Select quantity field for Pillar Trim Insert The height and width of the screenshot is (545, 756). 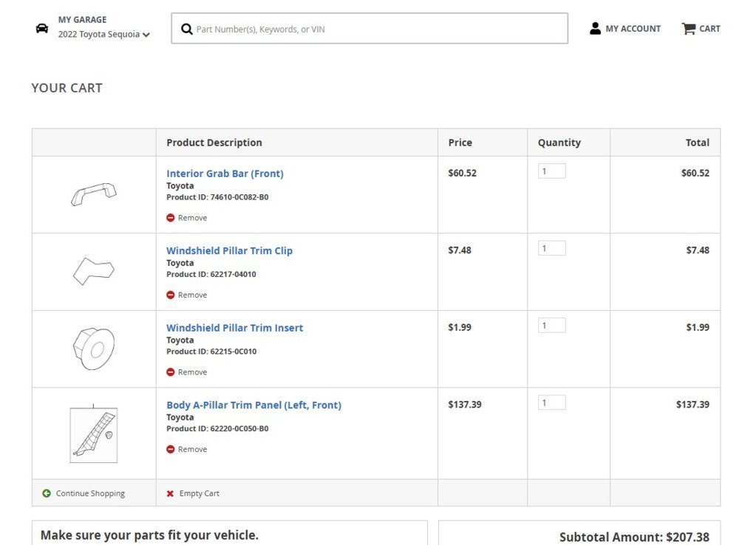point(551,325)
